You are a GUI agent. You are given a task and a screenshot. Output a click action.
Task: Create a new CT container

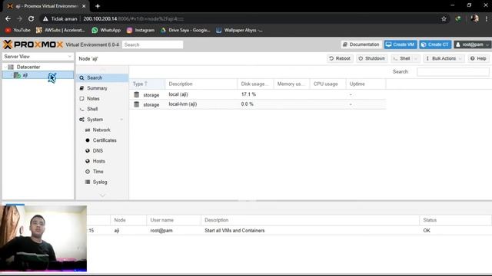(x=435, y=44)
